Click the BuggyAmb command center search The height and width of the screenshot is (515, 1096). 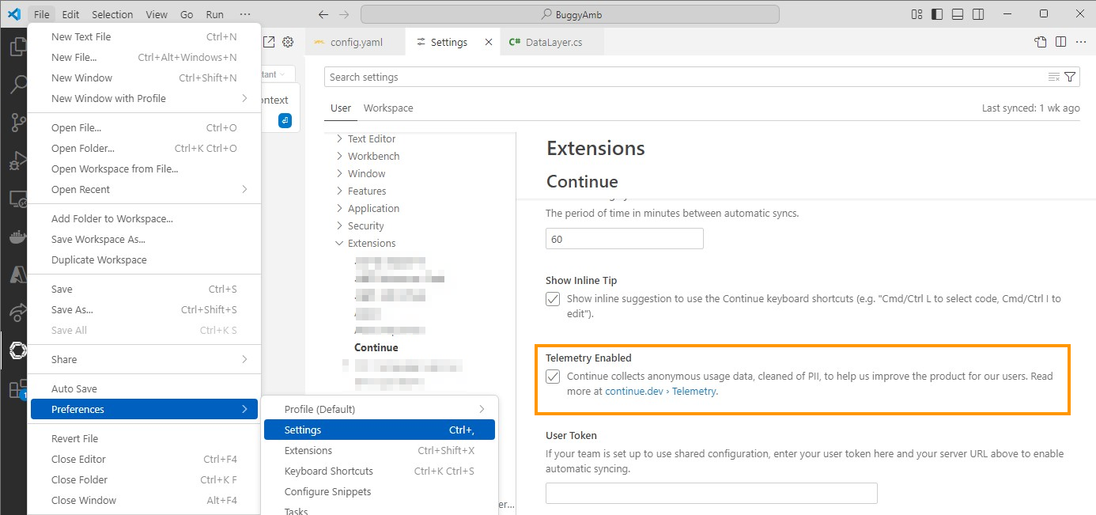570,14
